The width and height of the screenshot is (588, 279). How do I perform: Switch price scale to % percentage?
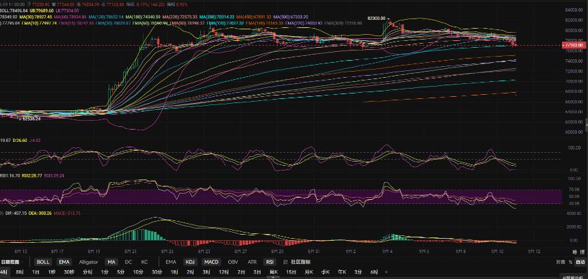570,262
